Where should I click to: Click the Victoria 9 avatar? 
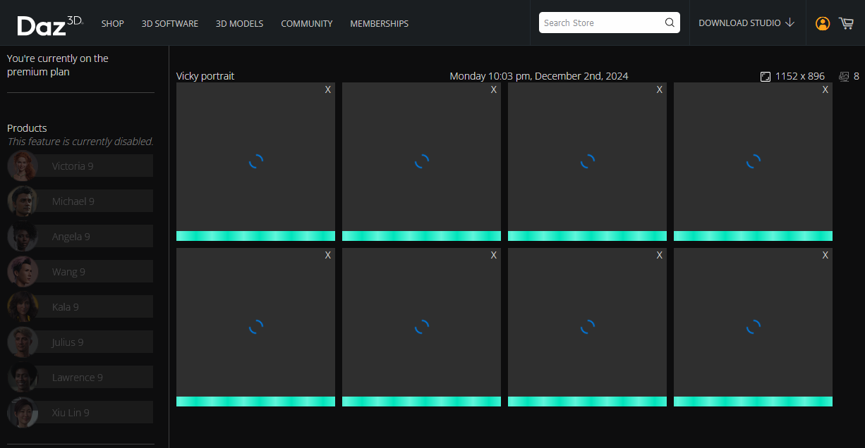(23, 166)
